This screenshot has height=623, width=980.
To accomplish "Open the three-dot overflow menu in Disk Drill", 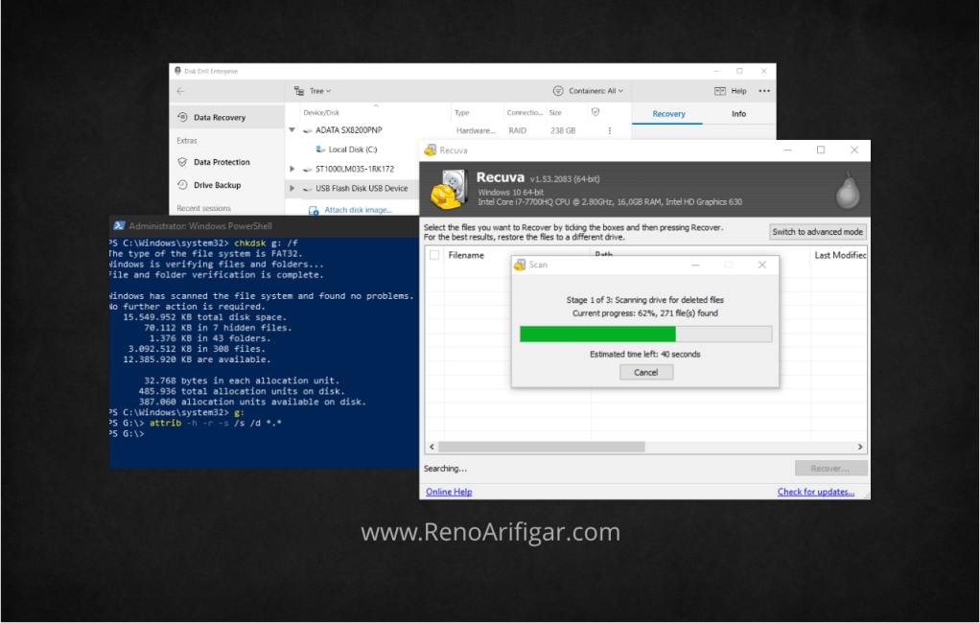I will tap(763, 90).
